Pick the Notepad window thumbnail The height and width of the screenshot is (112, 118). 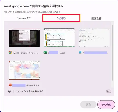pos(94,38)
